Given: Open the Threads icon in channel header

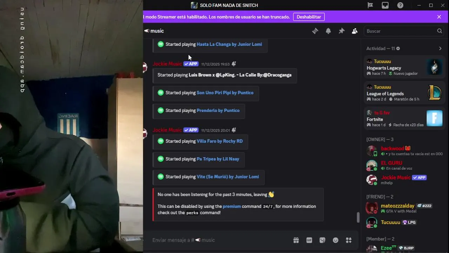Looking at the screenshot, I should click(315, 31).
